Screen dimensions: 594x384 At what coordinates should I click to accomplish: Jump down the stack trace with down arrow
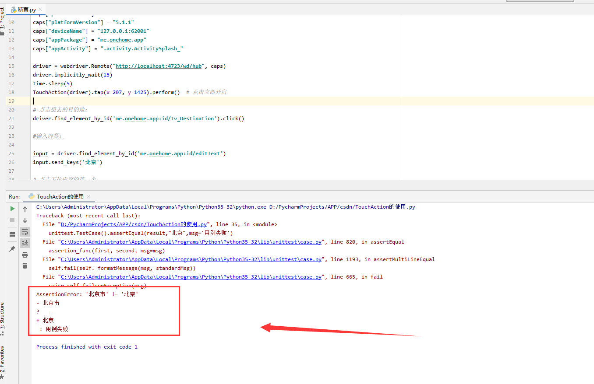click(x=25, y=220)
